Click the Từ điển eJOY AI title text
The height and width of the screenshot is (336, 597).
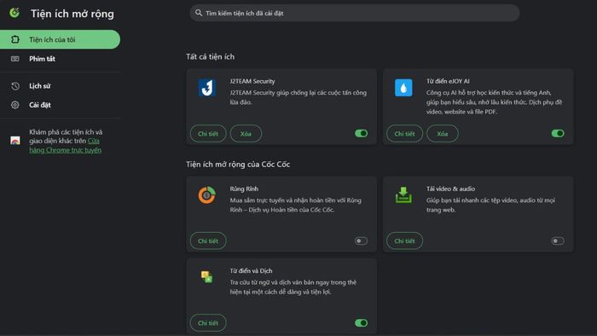pos(448,81)
